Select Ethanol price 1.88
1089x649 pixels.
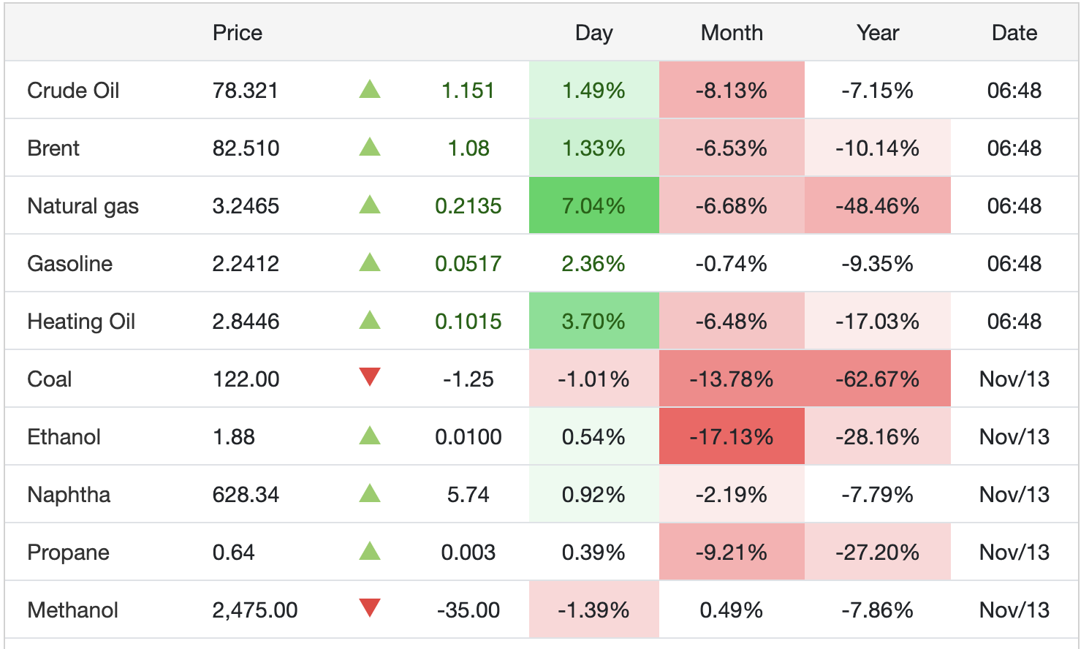234,437
